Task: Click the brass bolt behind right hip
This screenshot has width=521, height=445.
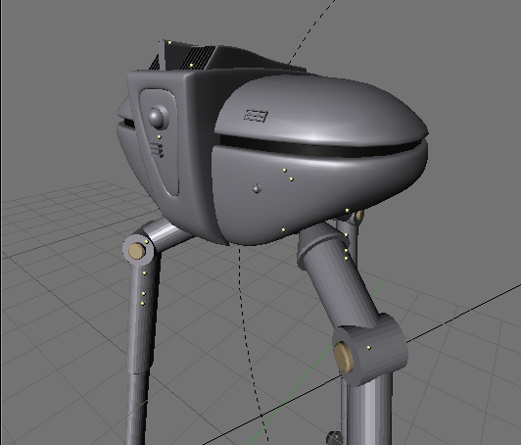Action: [x=358, y=216]
